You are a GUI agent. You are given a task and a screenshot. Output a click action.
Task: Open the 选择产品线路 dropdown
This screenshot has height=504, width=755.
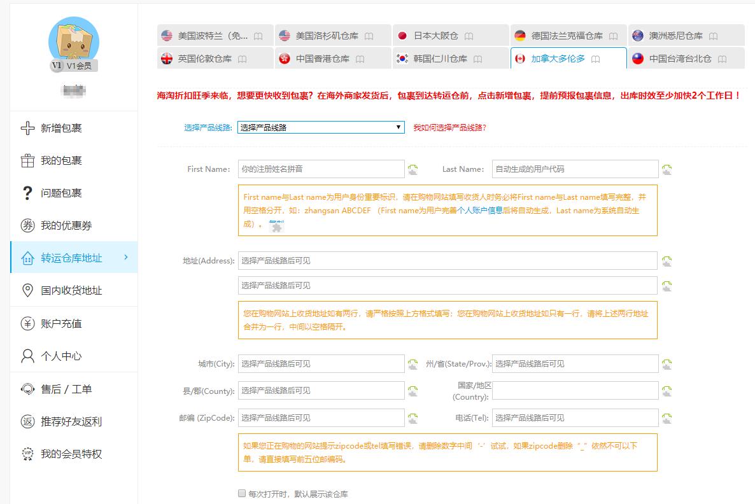[320, 127]
